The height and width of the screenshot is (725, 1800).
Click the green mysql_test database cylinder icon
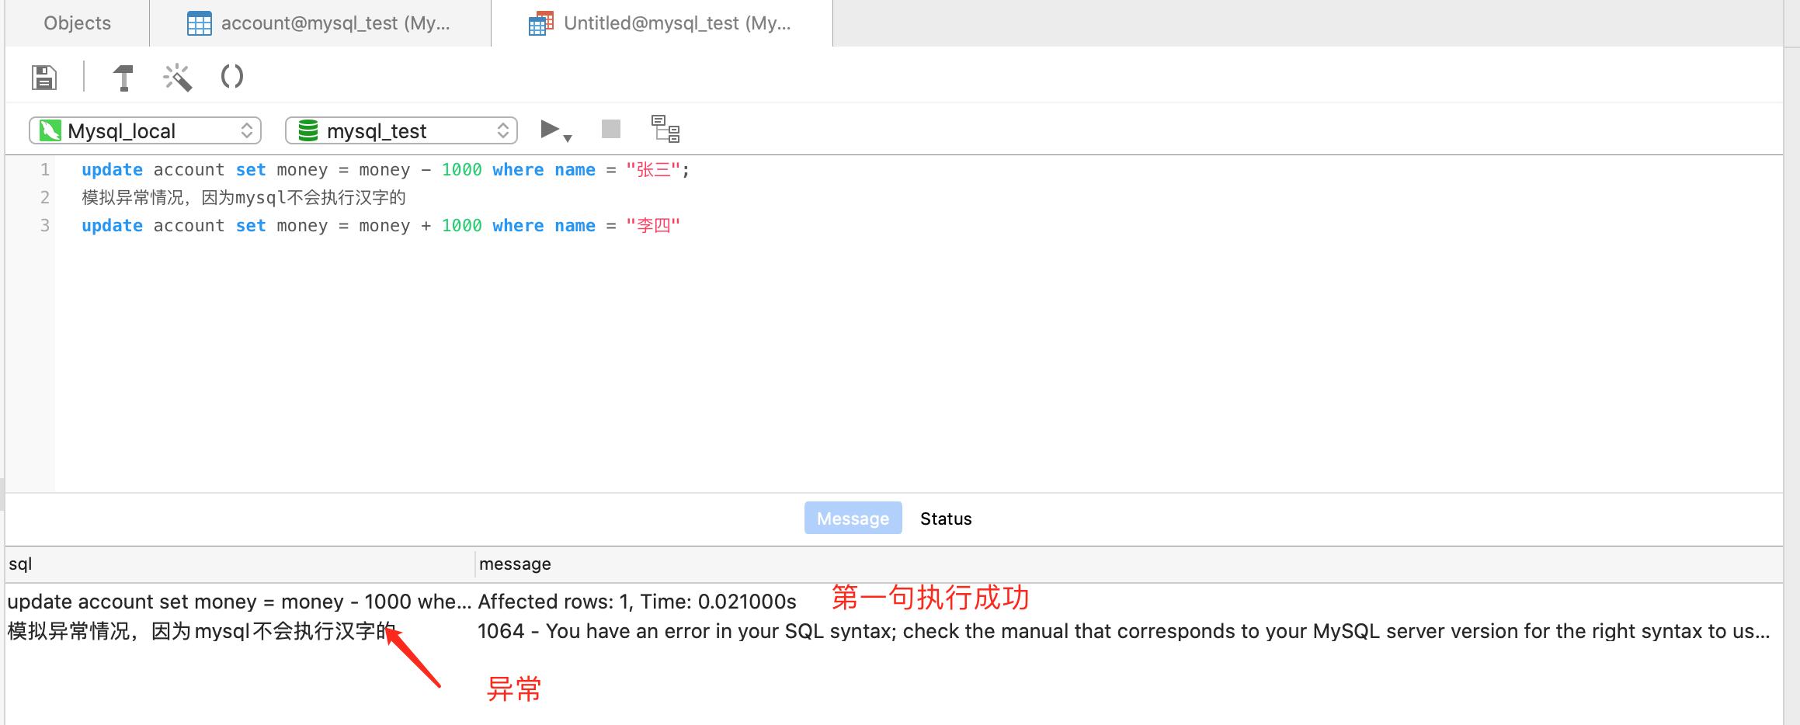pyautogui.click(x=308, y=130)
